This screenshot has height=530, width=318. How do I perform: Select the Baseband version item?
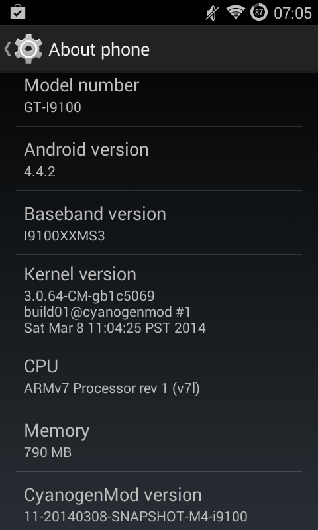(159, 223)
